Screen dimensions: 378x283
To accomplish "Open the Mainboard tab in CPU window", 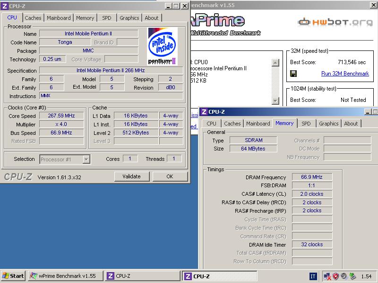I will click(x=59, y=18).
